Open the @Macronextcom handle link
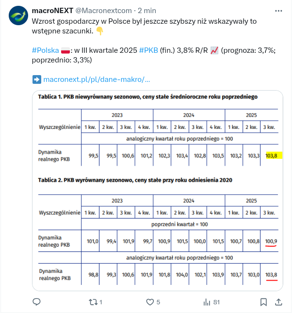The height and width of the screenshot is (313, 293). (x=103, y=10)
